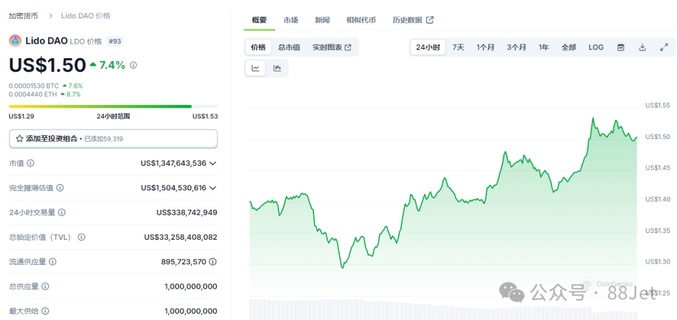Select the 全部 time range
Screen dimensions: 677x320
click(x=569, y=48)
